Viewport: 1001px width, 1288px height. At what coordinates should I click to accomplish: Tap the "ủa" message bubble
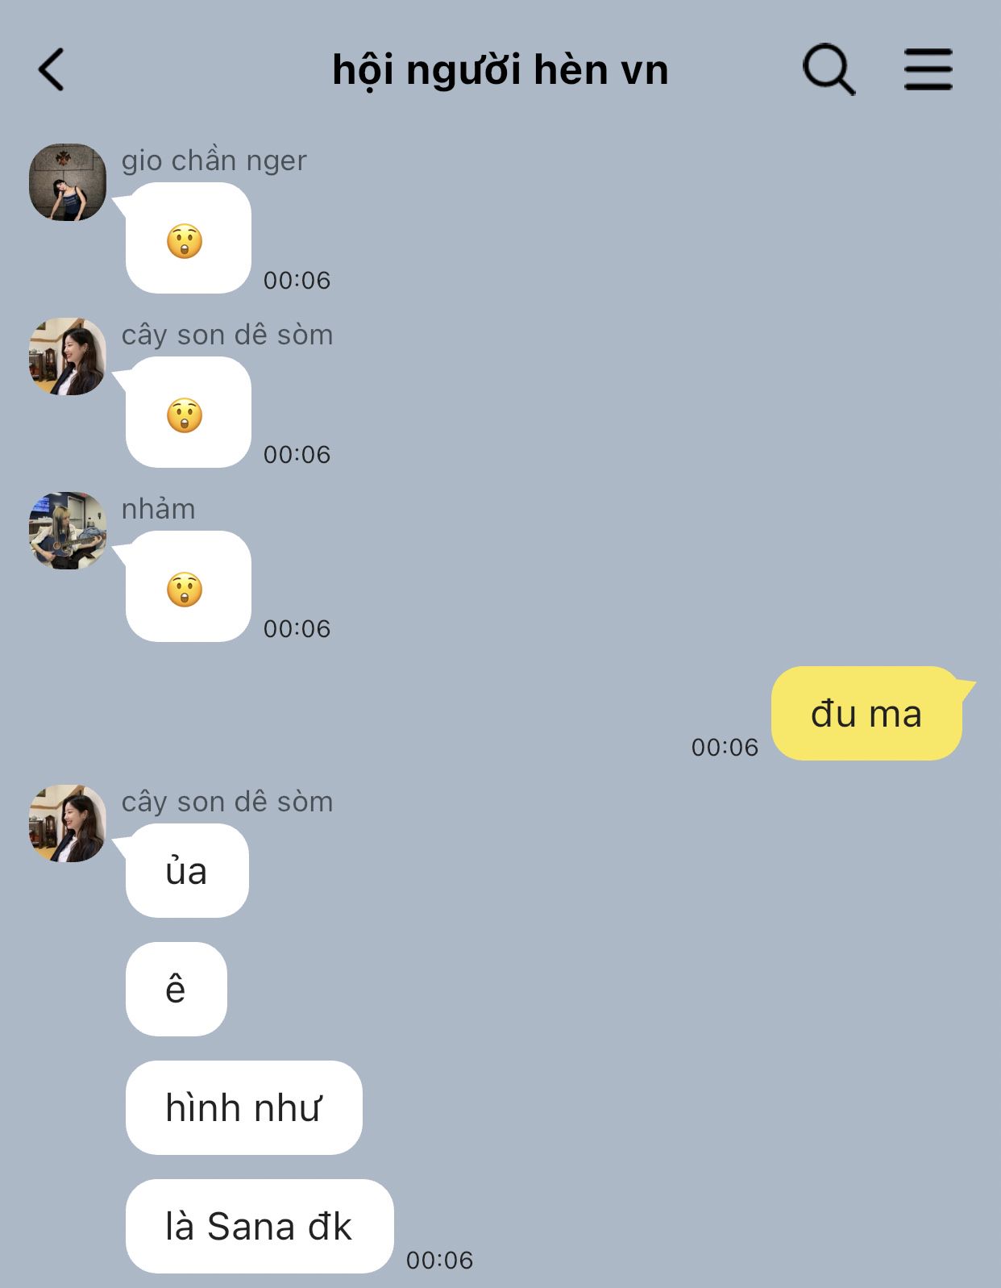pos(187,870)
